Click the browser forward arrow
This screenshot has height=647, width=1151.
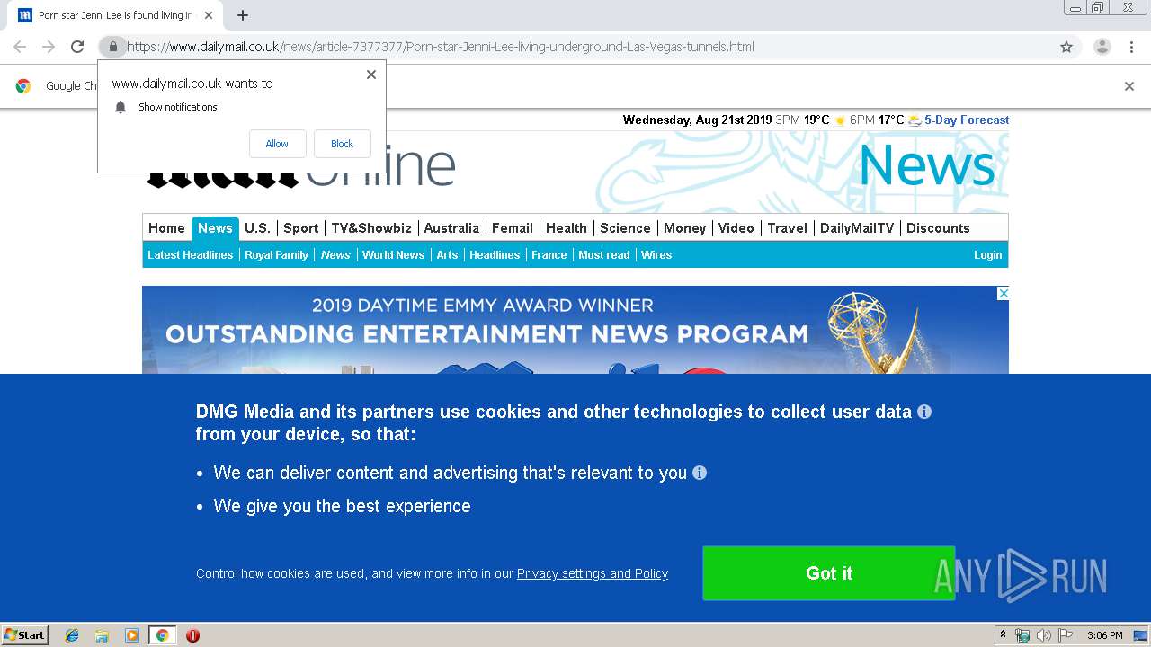coord(49,47)
